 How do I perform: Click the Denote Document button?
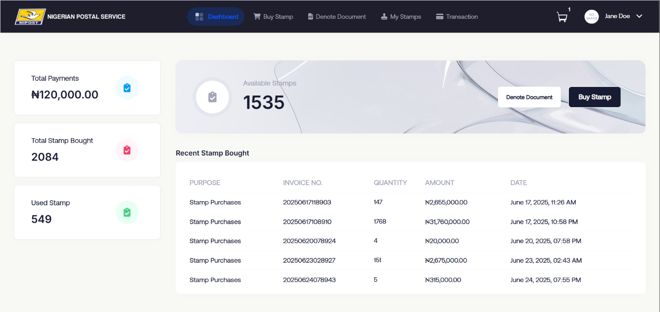529,97
